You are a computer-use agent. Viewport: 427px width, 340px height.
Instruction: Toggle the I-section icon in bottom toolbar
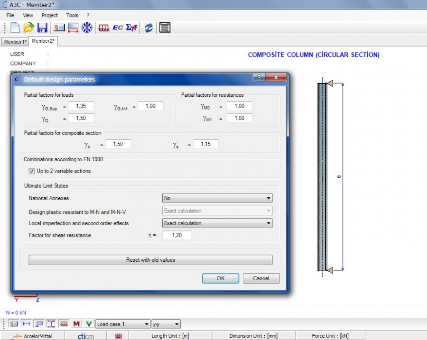pyautogui.click(x=51, y=324)
